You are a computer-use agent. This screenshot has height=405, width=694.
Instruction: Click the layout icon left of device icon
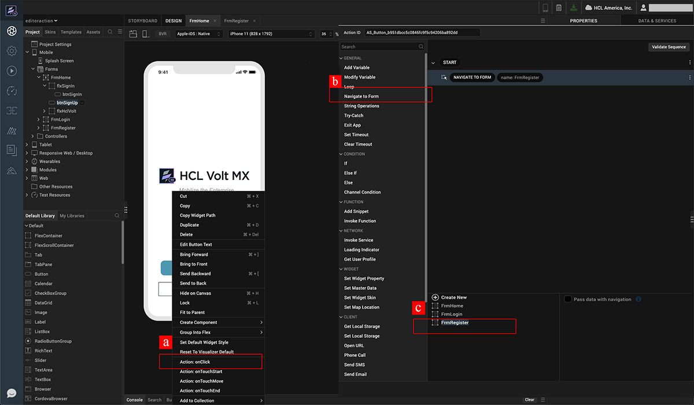click(x=133, y=34)
